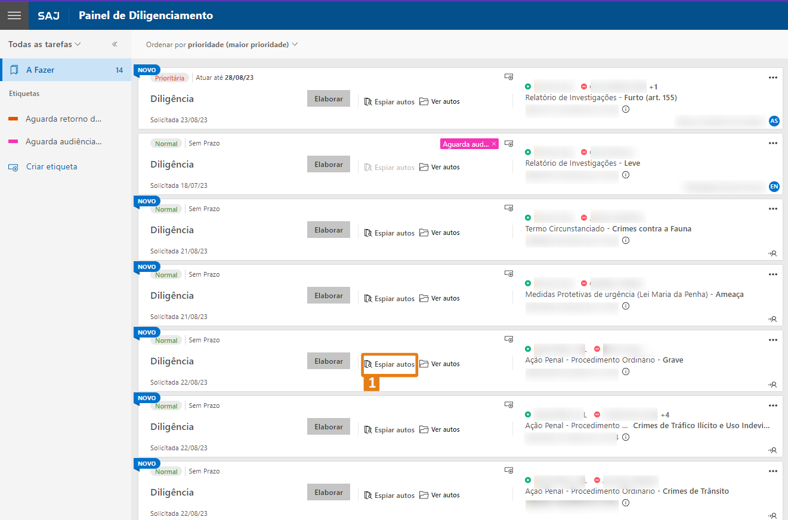
Task: Click the pink swatch beside "Aguarda audiência..."
Action: tap(13, 142)
